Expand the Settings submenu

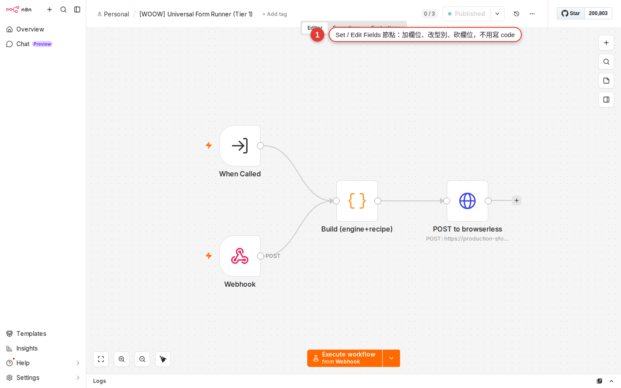tap(43, 378)
